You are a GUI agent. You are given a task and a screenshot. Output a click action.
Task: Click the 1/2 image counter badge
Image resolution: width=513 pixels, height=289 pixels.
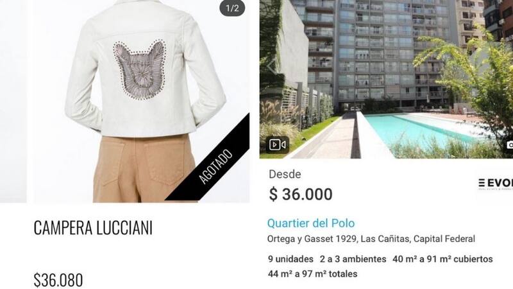(x=232, y=8)
